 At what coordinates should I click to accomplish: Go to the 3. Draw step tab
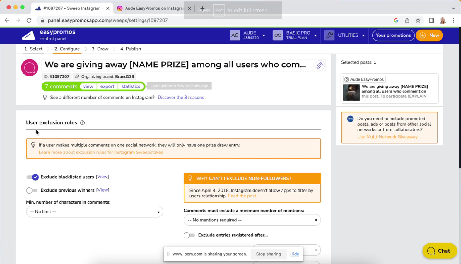click(100, 49)
